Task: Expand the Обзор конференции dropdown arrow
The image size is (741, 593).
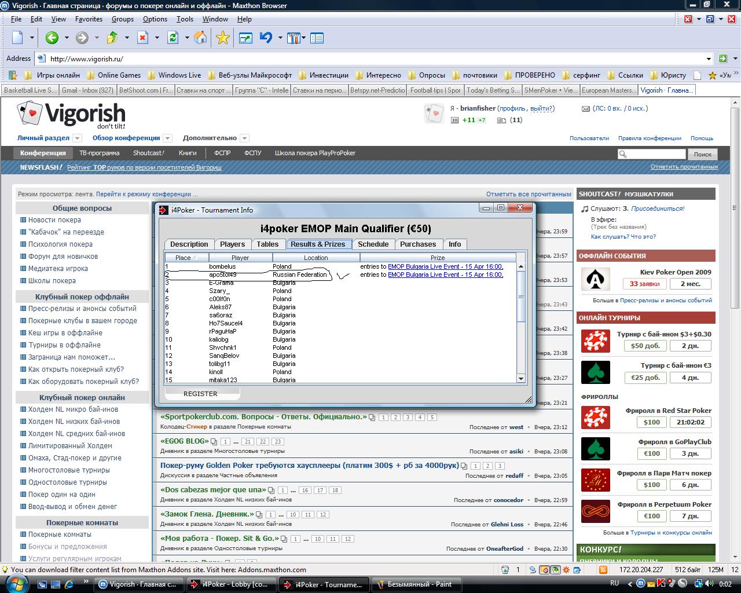Action: pos(167,138)
